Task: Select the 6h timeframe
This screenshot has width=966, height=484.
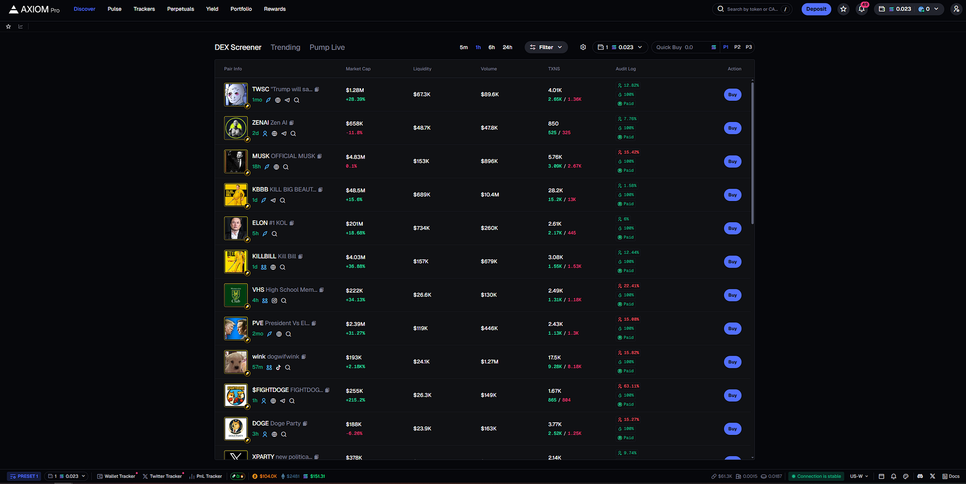Action: pyautogui.click(x=492, y=47)
